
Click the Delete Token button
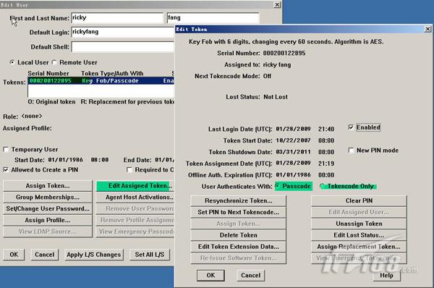coord(238,235)
